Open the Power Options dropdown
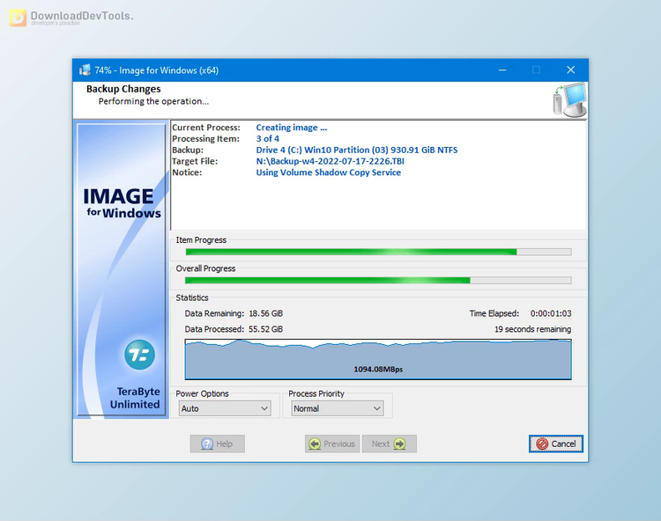661x521 pixels. [225, 408]
